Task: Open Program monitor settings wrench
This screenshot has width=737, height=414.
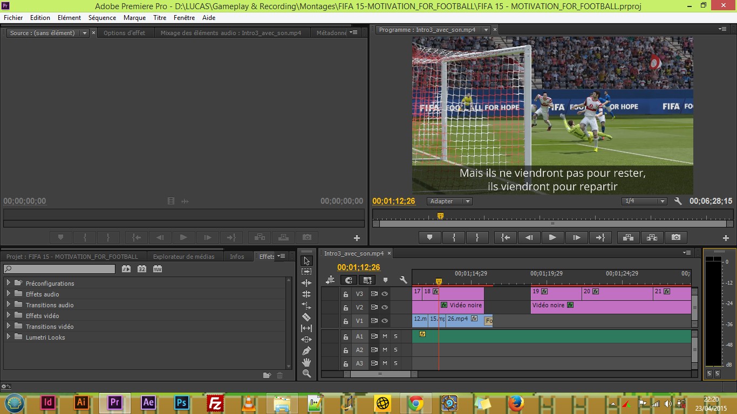Action: pyautogui.click(x=678, y=201)
